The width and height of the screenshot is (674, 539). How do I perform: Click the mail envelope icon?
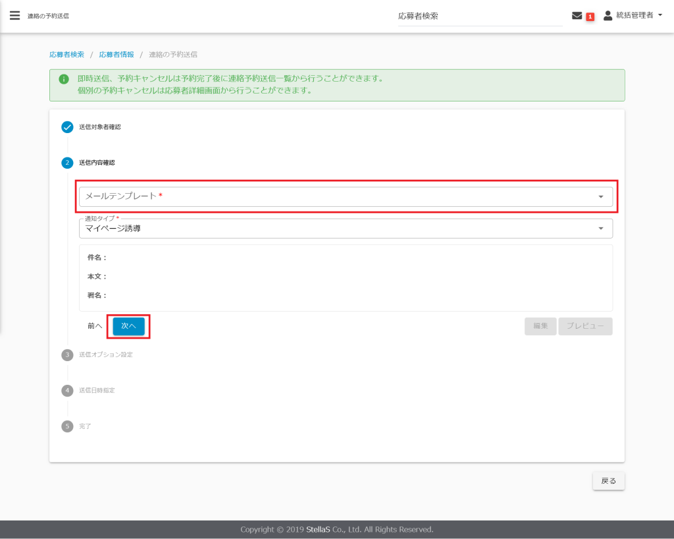577,16
